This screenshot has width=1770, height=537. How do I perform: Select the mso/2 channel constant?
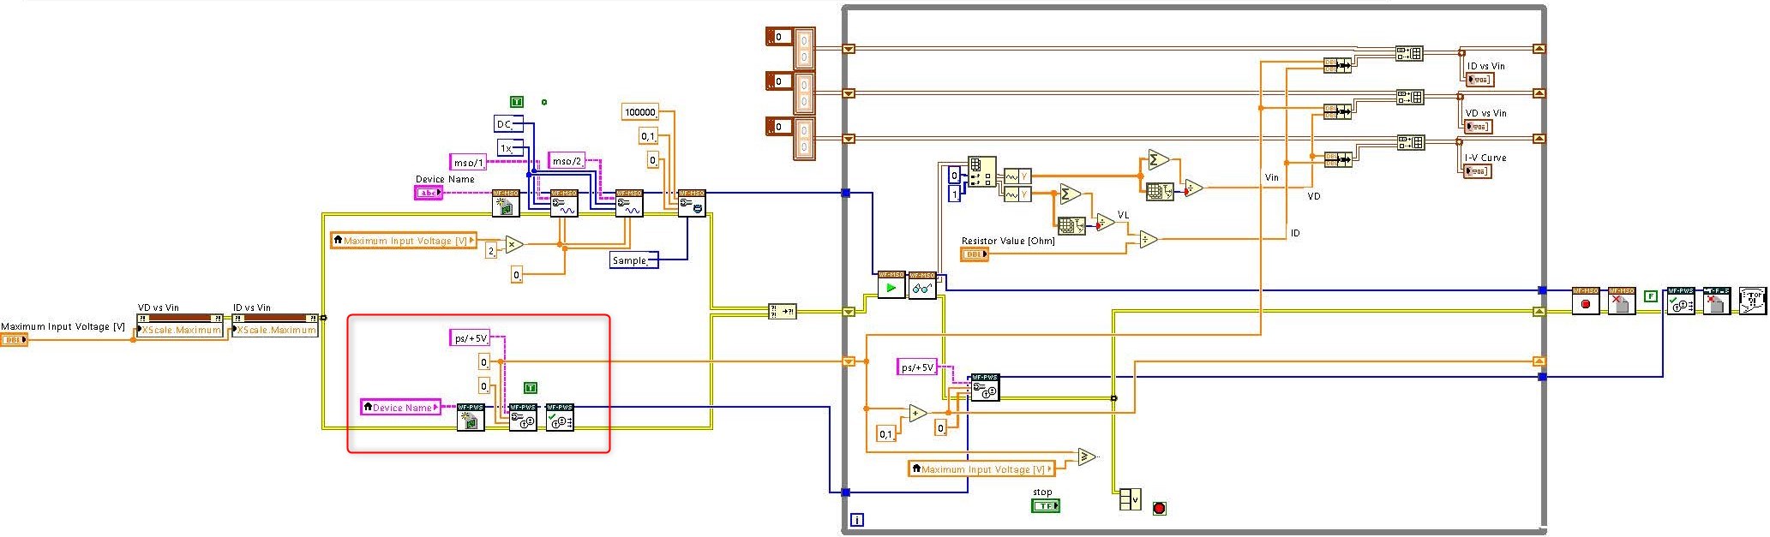tap(567, 160)
